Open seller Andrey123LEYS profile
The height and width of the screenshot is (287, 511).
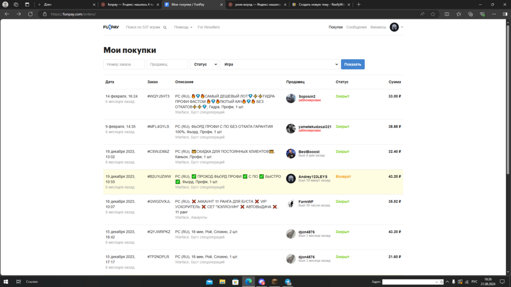(x=313, y=177)
